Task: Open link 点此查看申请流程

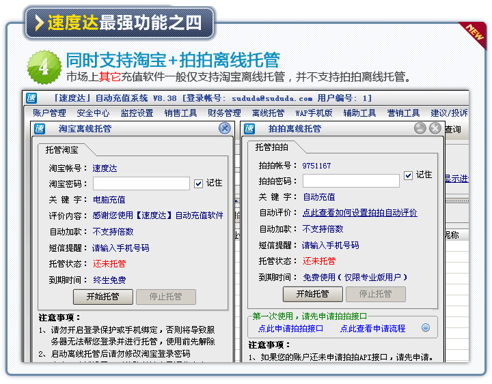Action: [x=373, y=329]
